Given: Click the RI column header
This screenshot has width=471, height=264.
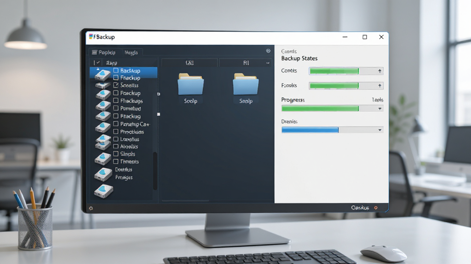Looking at the screenshot, I should point(246,63).
